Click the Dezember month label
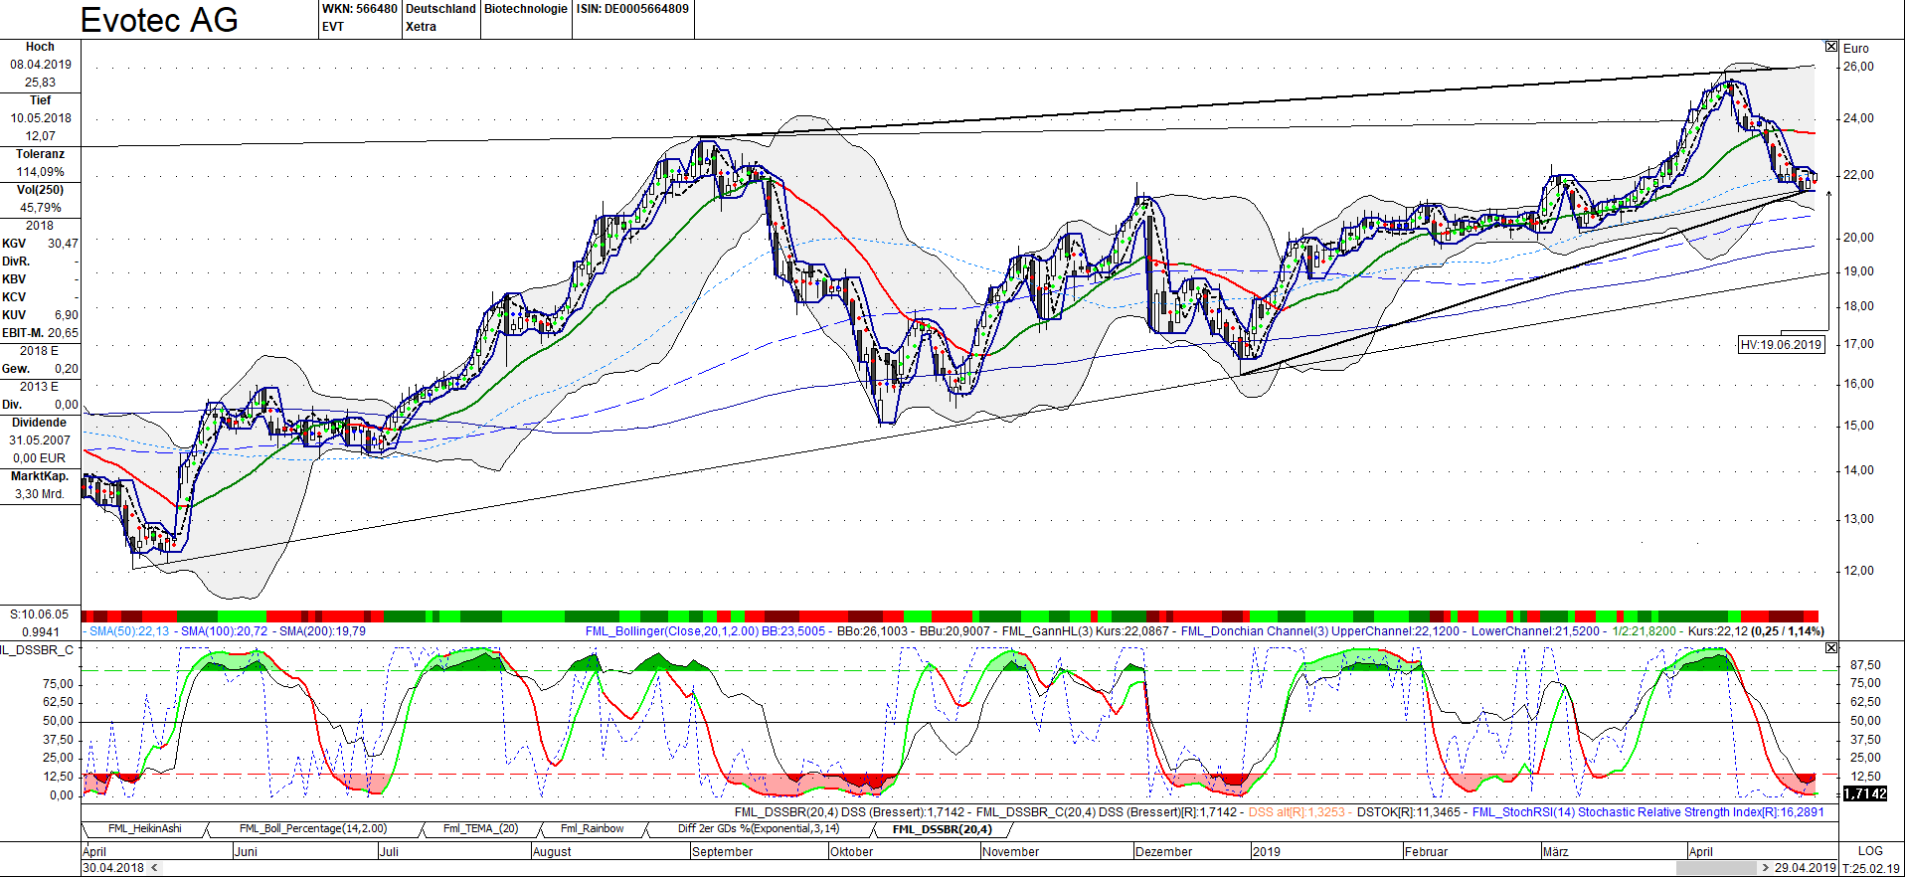Viewport: 1905px width, 877px height. (1163, 852)
